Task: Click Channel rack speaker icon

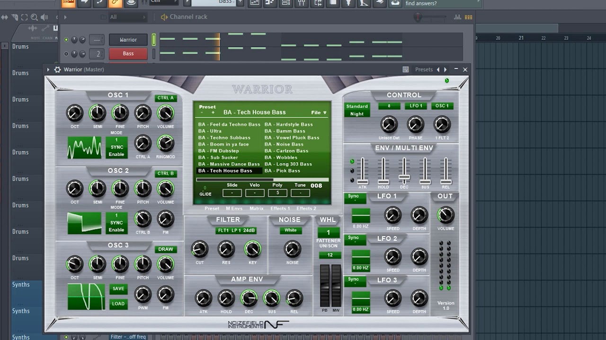Action: (164, 17)
